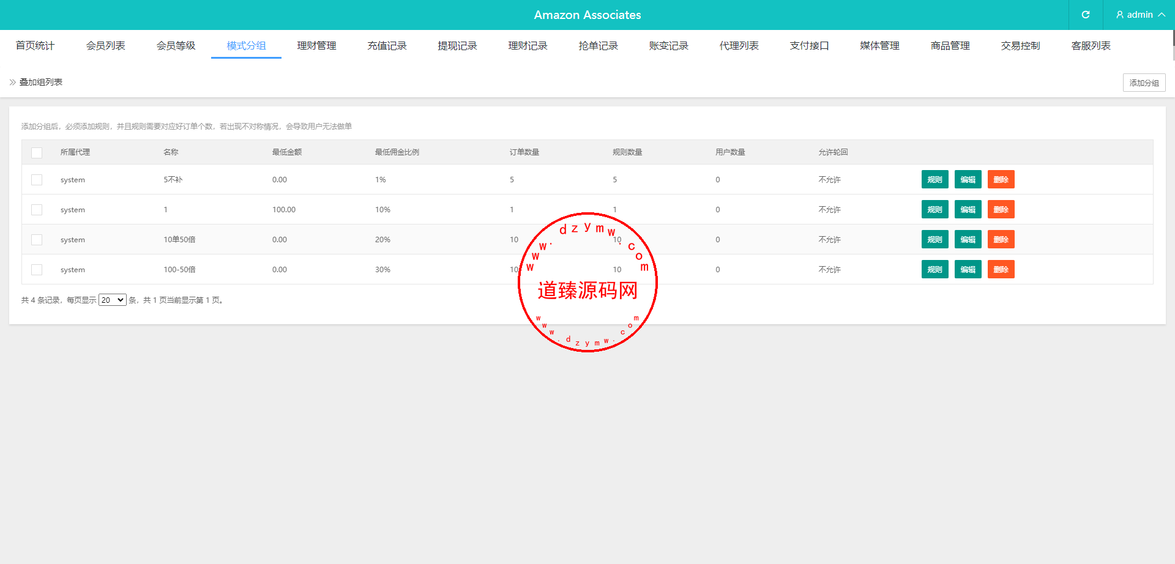This screenshot has height=564, width=1175.
Task: Click the 规则数量 column header
Action: 627,152
